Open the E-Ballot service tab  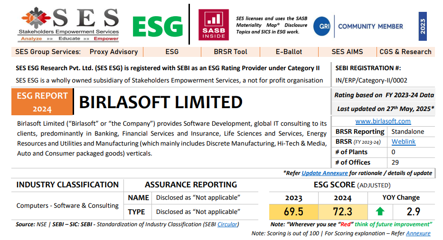(x=289, y=52)
